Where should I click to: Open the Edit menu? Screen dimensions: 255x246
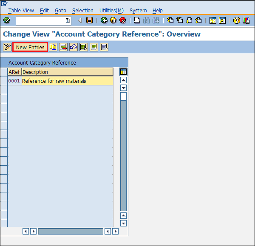44,11
